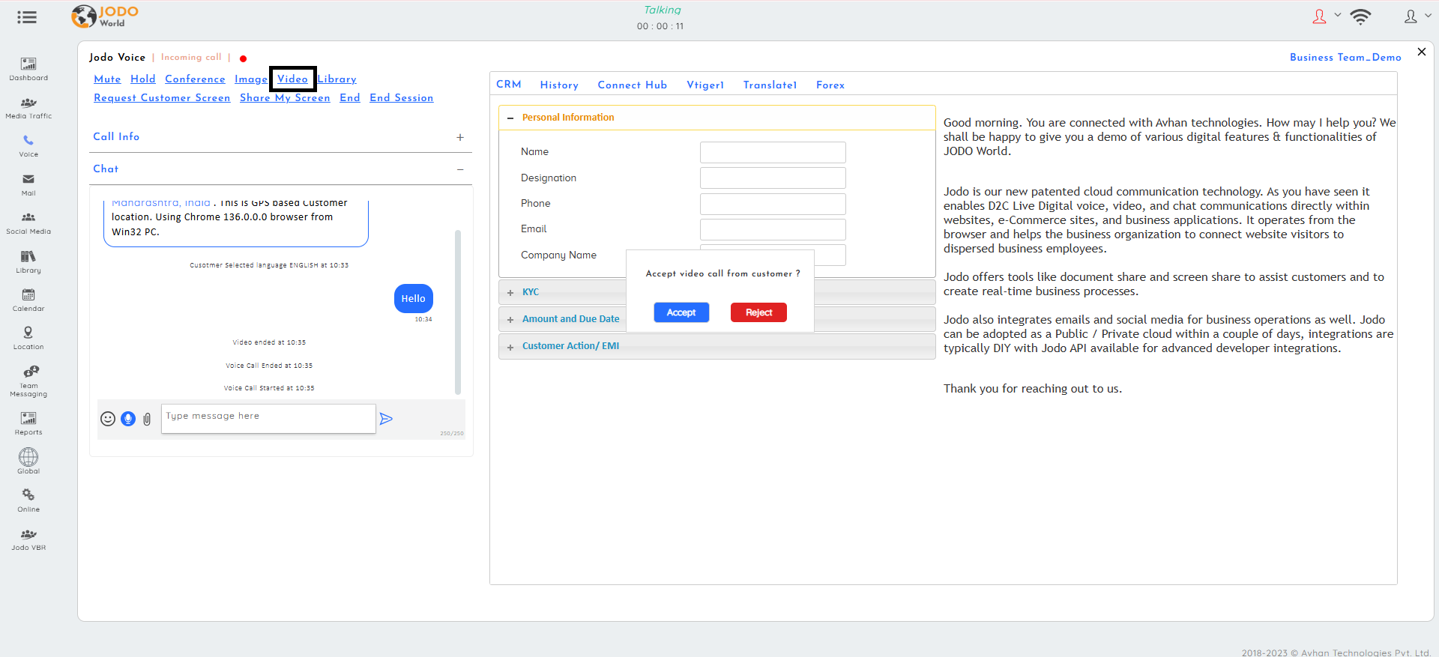1439x657 pixels.
Task: Send the chat message with arrow icon
Action: click(x=386, y=419)
